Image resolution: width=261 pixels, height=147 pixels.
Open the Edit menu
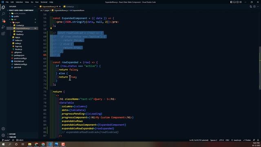(x=12, y=2)
